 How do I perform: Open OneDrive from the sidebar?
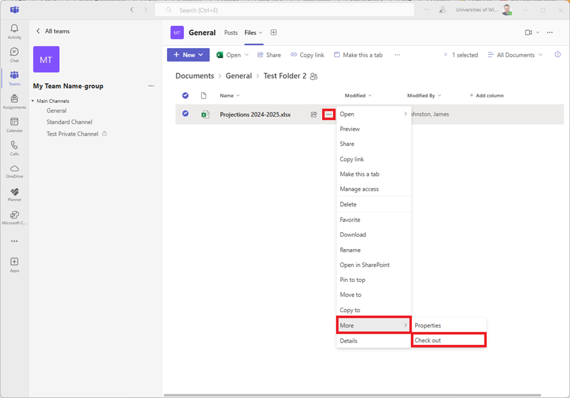pos(14,171)
